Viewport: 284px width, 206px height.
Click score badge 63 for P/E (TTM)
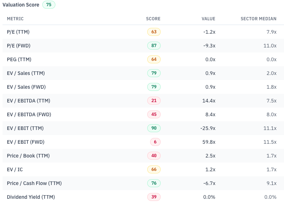[x=154, y=32]
